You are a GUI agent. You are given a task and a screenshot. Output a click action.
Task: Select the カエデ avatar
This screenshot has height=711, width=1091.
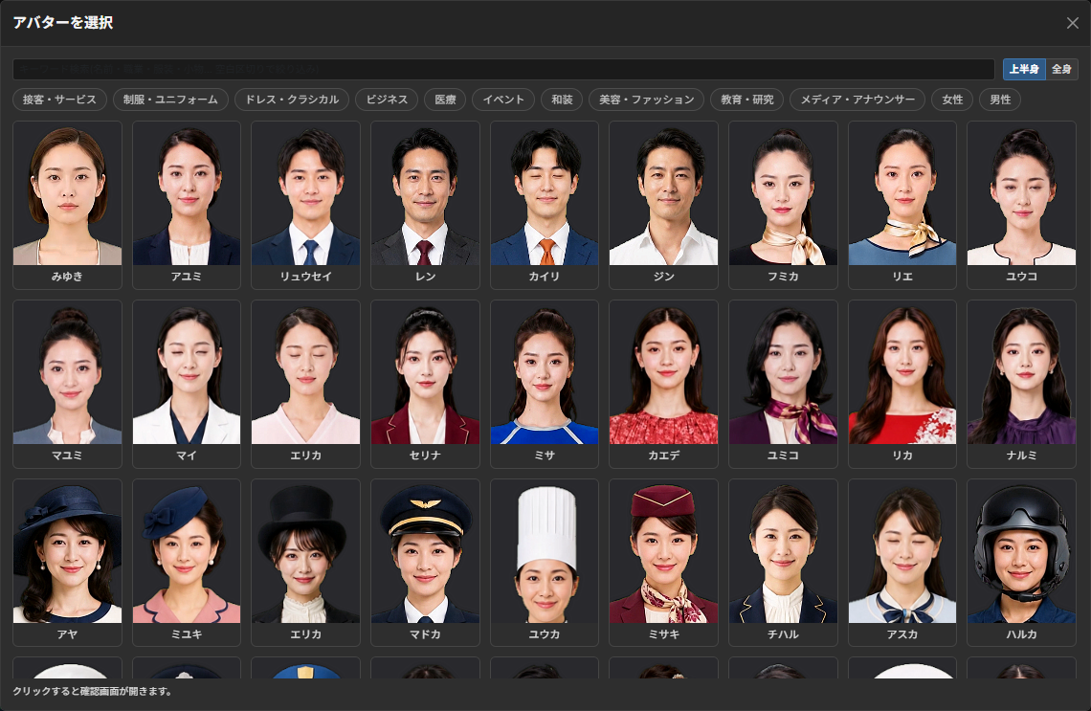coord(664,384)
